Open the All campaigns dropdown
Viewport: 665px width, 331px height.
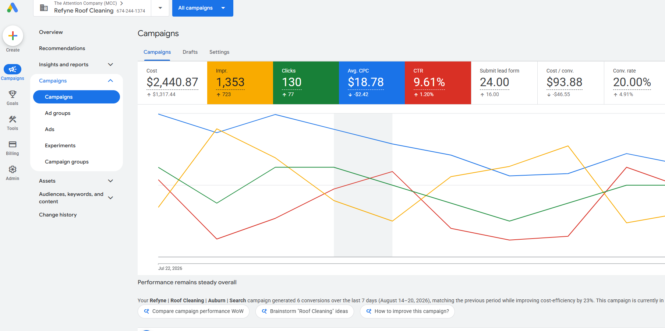[203, 8]
